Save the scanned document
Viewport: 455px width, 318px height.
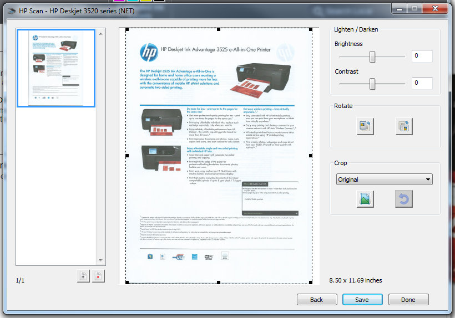coord(362,300)
